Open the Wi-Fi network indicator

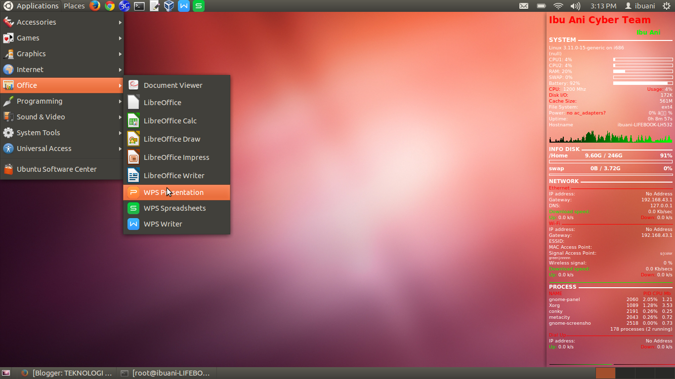[558, 6]
